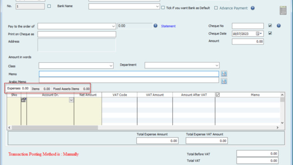The image size is (293, 165).
Task: Open the Department dropdown
Action: click(217, 65)
